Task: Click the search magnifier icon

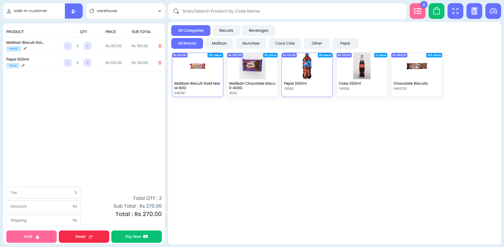Action: point(176,11)
